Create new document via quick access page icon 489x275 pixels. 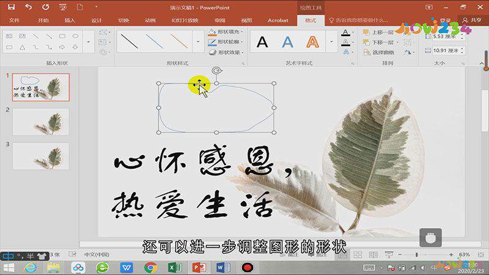(x=80, y=7)
